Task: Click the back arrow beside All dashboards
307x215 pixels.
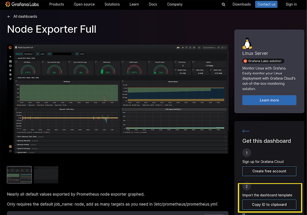Action: coord(9,16)
